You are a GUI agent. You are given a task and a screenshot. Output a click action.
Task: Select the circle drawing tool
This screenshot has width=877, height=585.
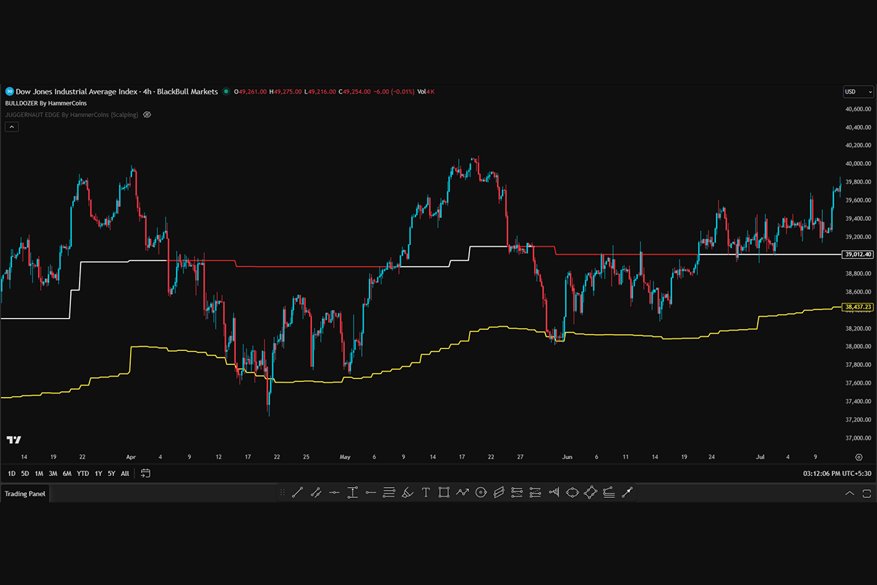tap(480, 493)
